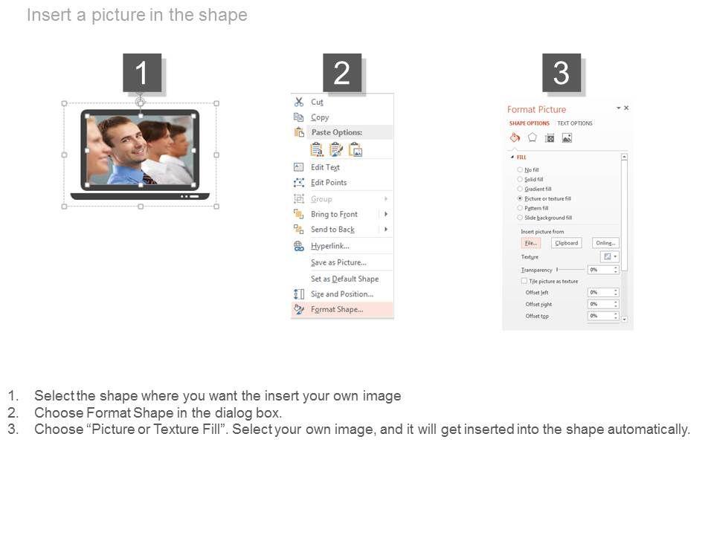714x535 pixels.
Task: Click the Fill & Line paint bucket icon
Action: point(515,137)
